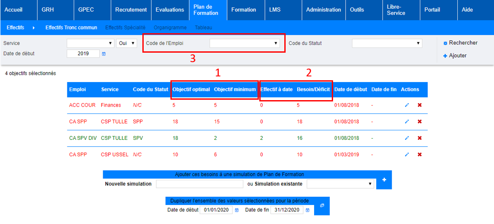This screenshot has height=224, width=494.
Task: Switch to the Organigramme tab
Action: pos(170,28)
